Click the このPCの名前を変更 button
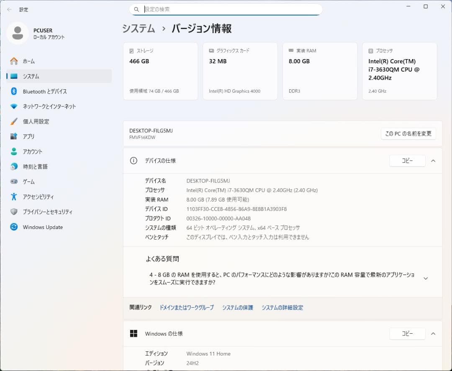Image resolution: width=452 pixels, height=371 pixels. (408, 134)
